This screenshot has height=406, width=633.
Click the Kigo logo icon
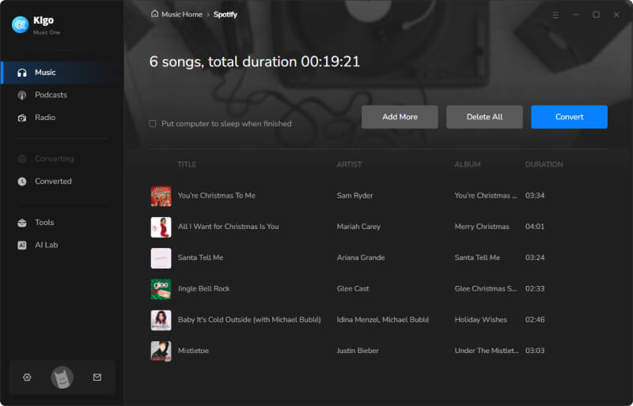coord(21,24)
